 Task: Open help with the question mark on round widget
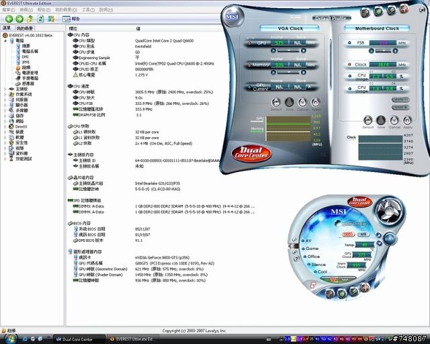tap(296, 259)
